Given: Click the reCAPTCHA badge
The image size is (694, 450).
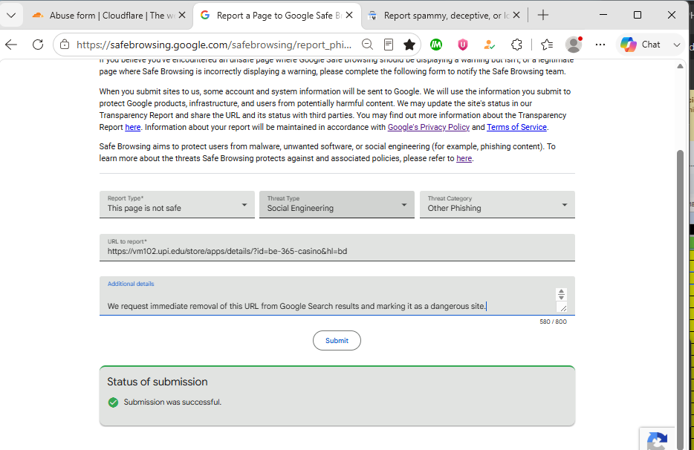Looking at the screenshot, I should point(658,439).
